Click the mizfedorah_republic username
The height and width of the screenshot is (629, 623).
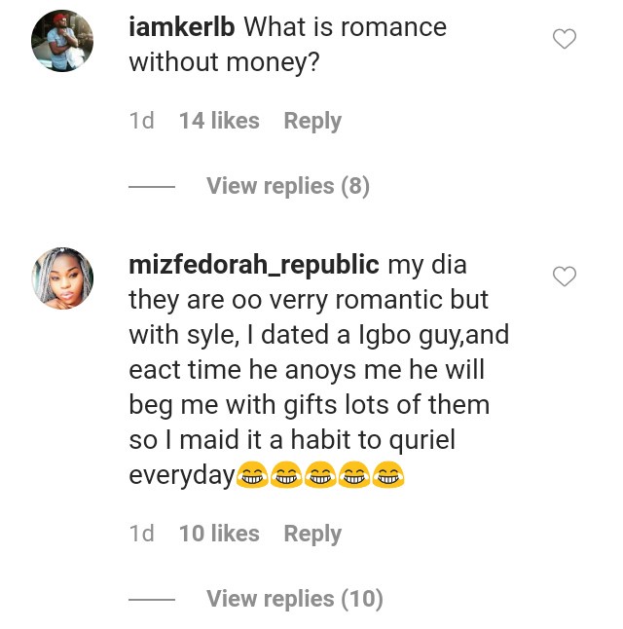coord(254,265)
